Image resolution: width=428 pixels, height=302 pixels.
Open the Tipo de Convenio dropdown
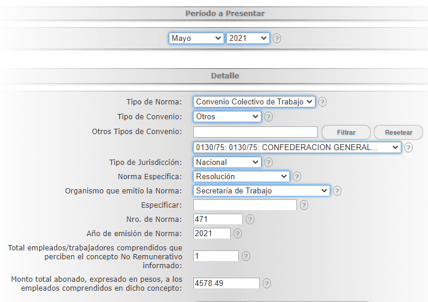(x=227, y=117)
